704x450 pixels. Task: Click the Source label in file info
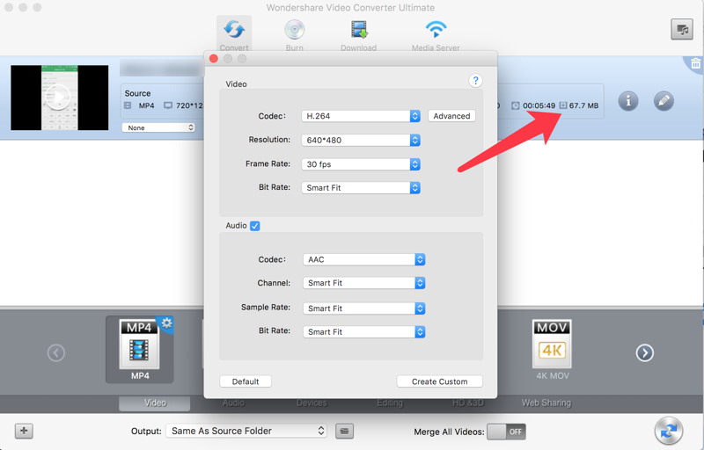tap(137, 93)
